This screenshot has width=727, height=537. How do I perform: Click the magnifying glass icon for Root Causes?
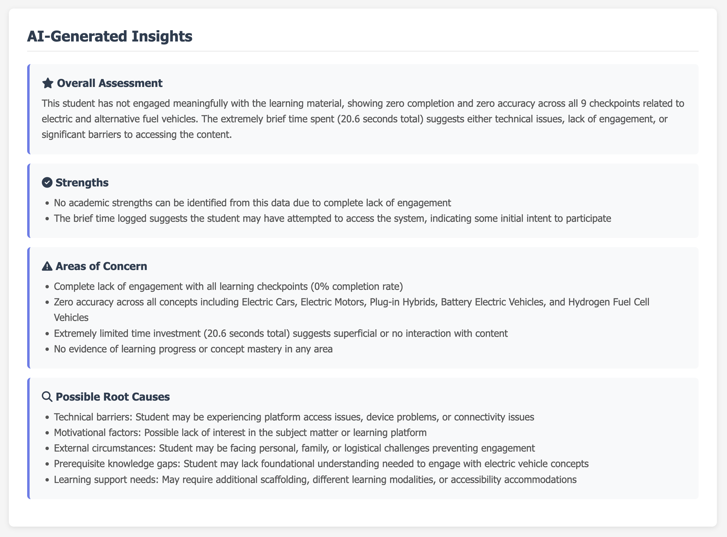(47, 397)
